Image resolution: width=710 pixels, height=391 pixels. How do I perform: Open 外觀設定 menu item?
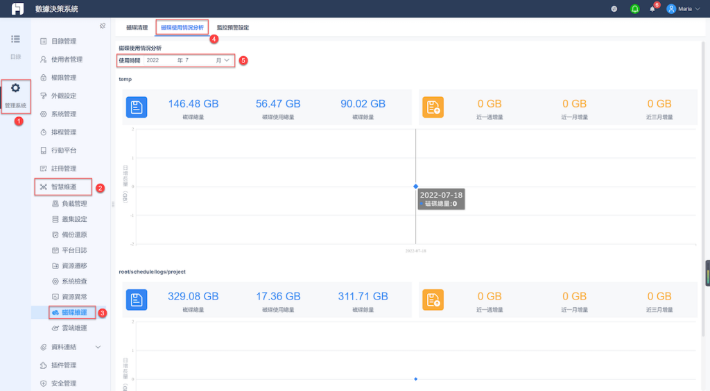click(64, 96)
